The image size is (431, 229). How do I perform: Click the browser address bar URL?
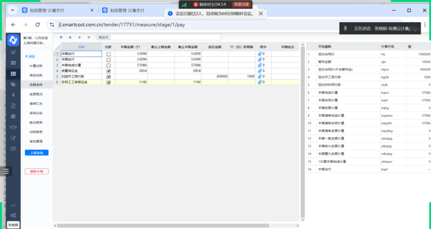122,25
